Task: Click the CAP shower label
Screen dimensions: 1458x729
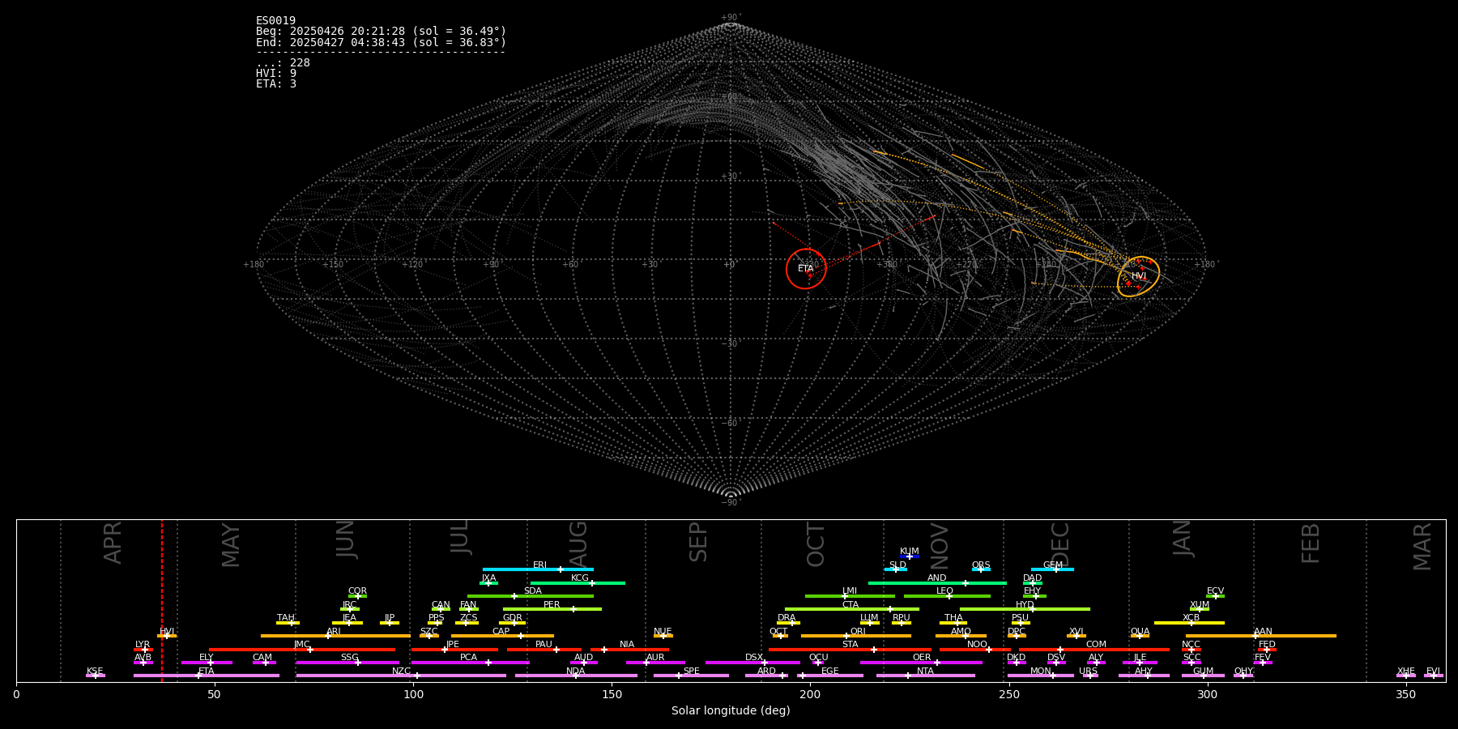Action: (501, 632)
